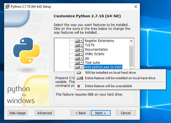Open the Utility Scripts feature drive dropdown
171x123 pixels.
(79, 54)
